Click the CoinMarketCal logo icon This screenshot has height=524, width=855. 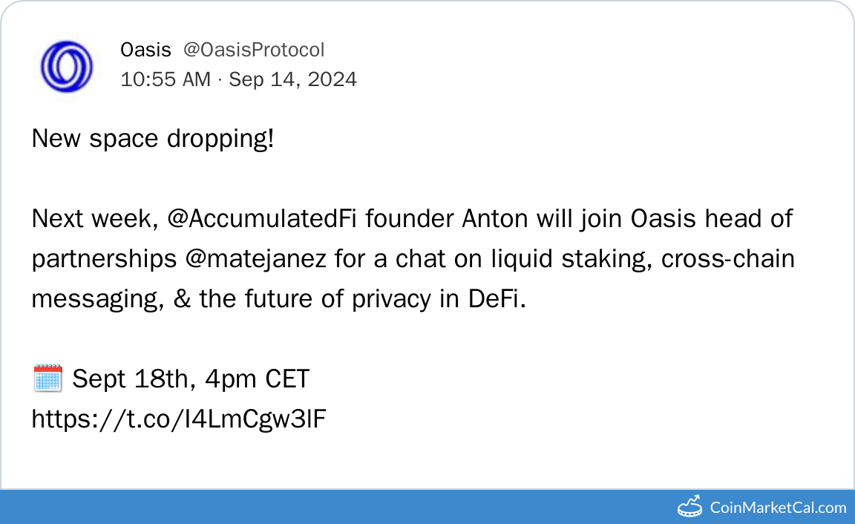690,507
